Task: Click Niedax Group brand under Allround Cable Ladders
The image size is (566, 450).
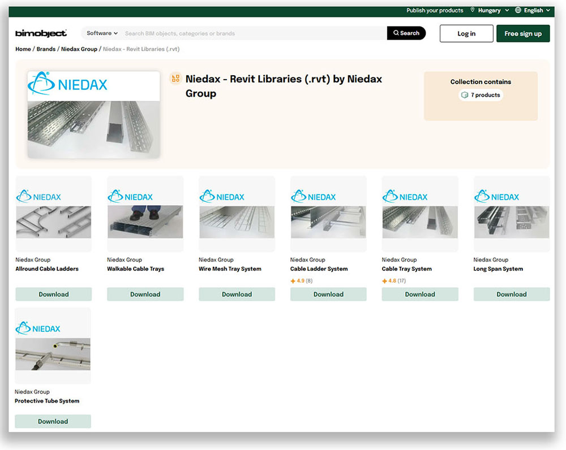Action: [x=33, y=260]
